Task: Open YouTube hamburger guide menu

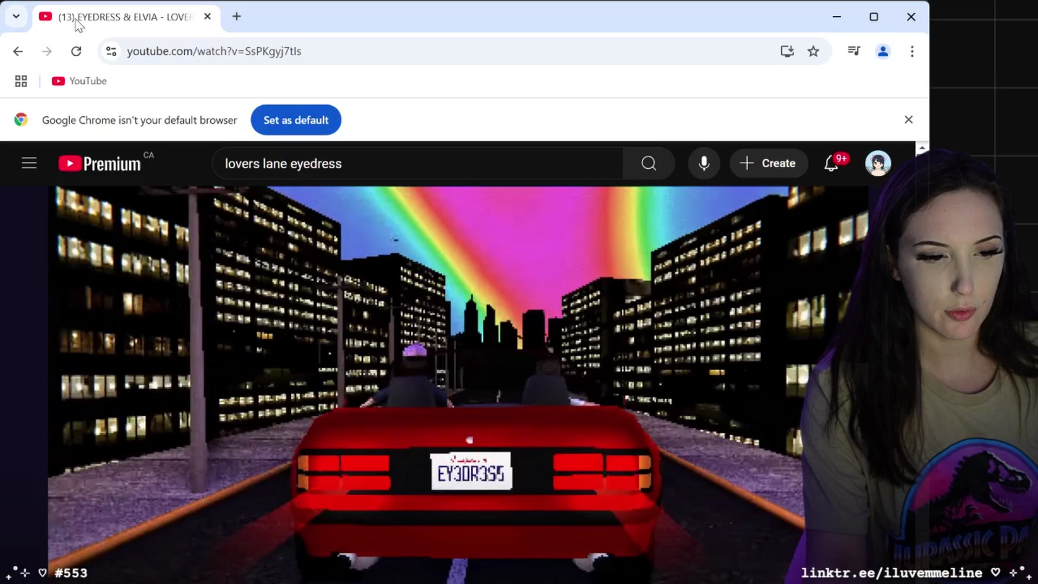Action: point(29,163)
